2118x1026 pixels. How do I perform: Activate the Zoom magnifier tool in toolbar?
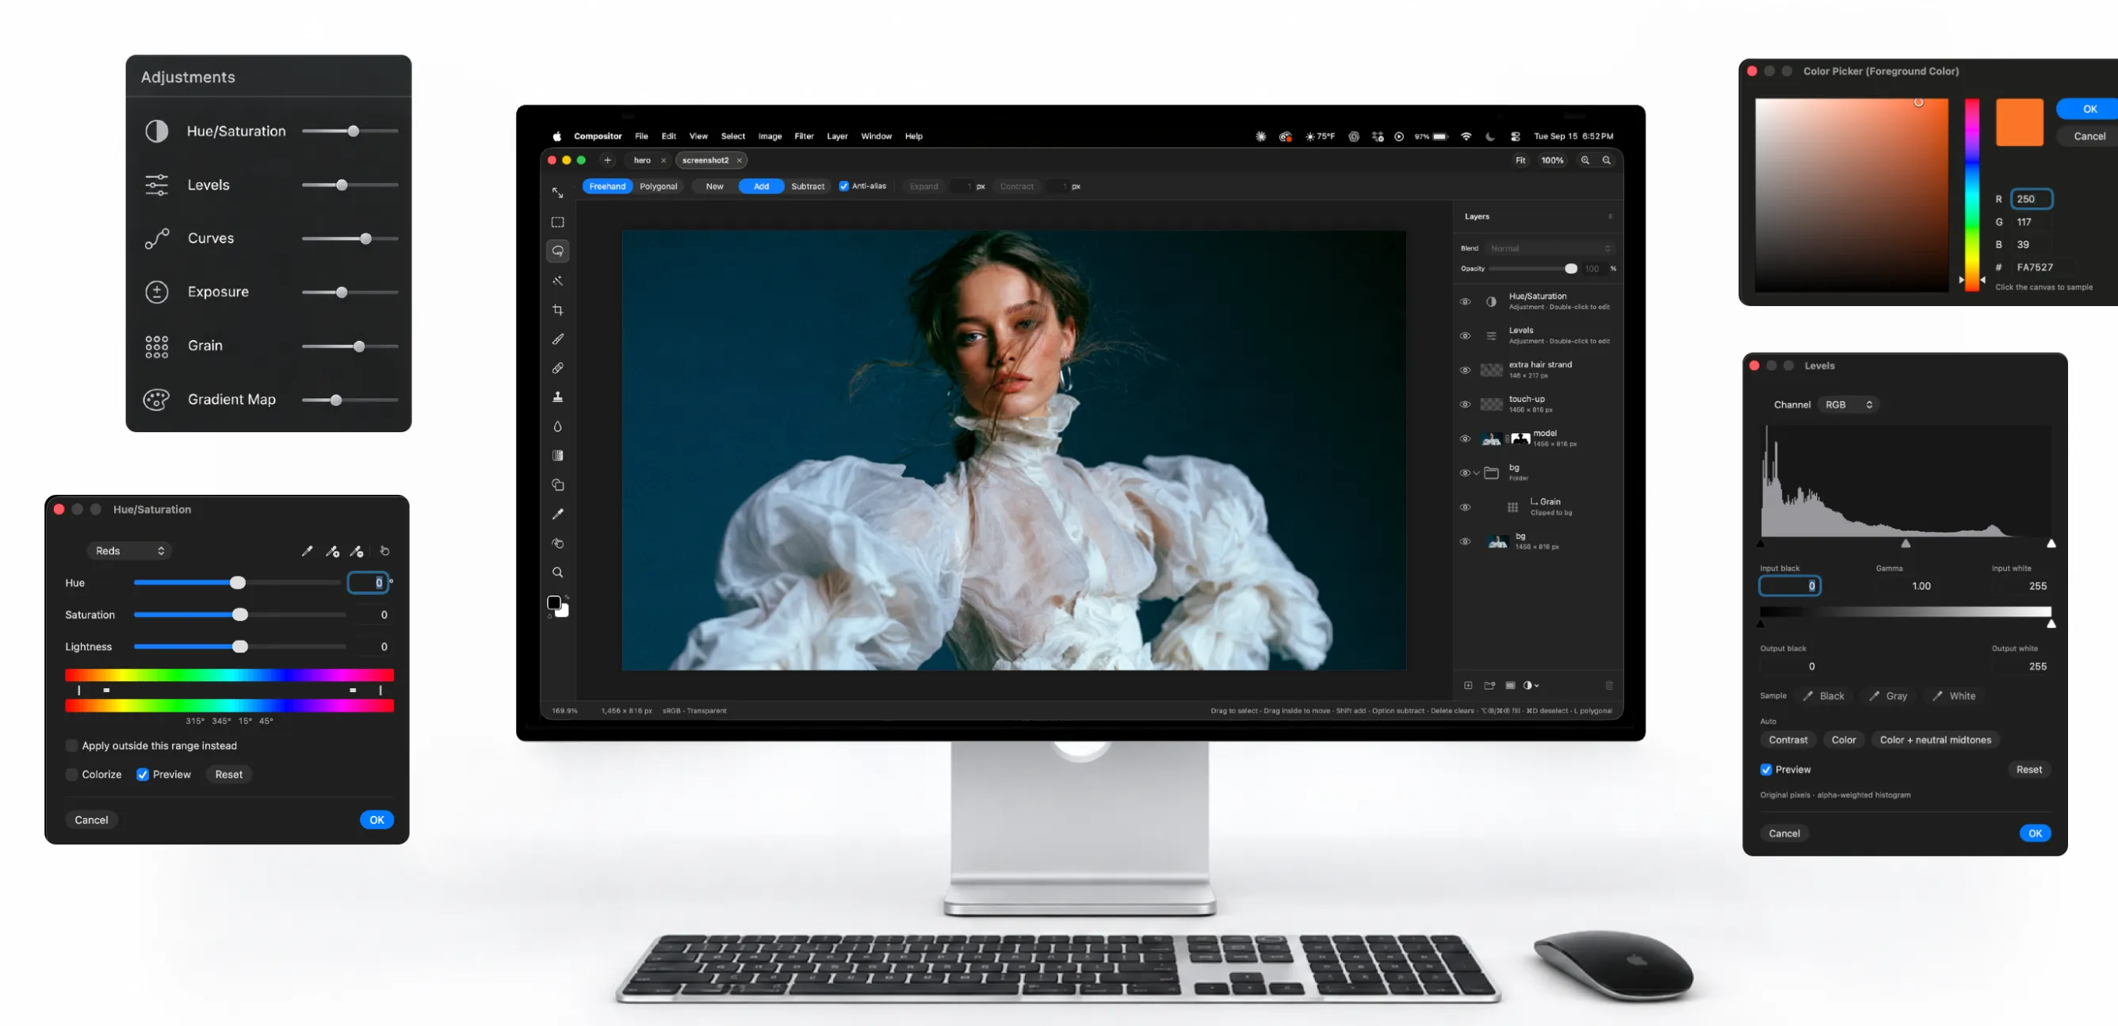557,572
